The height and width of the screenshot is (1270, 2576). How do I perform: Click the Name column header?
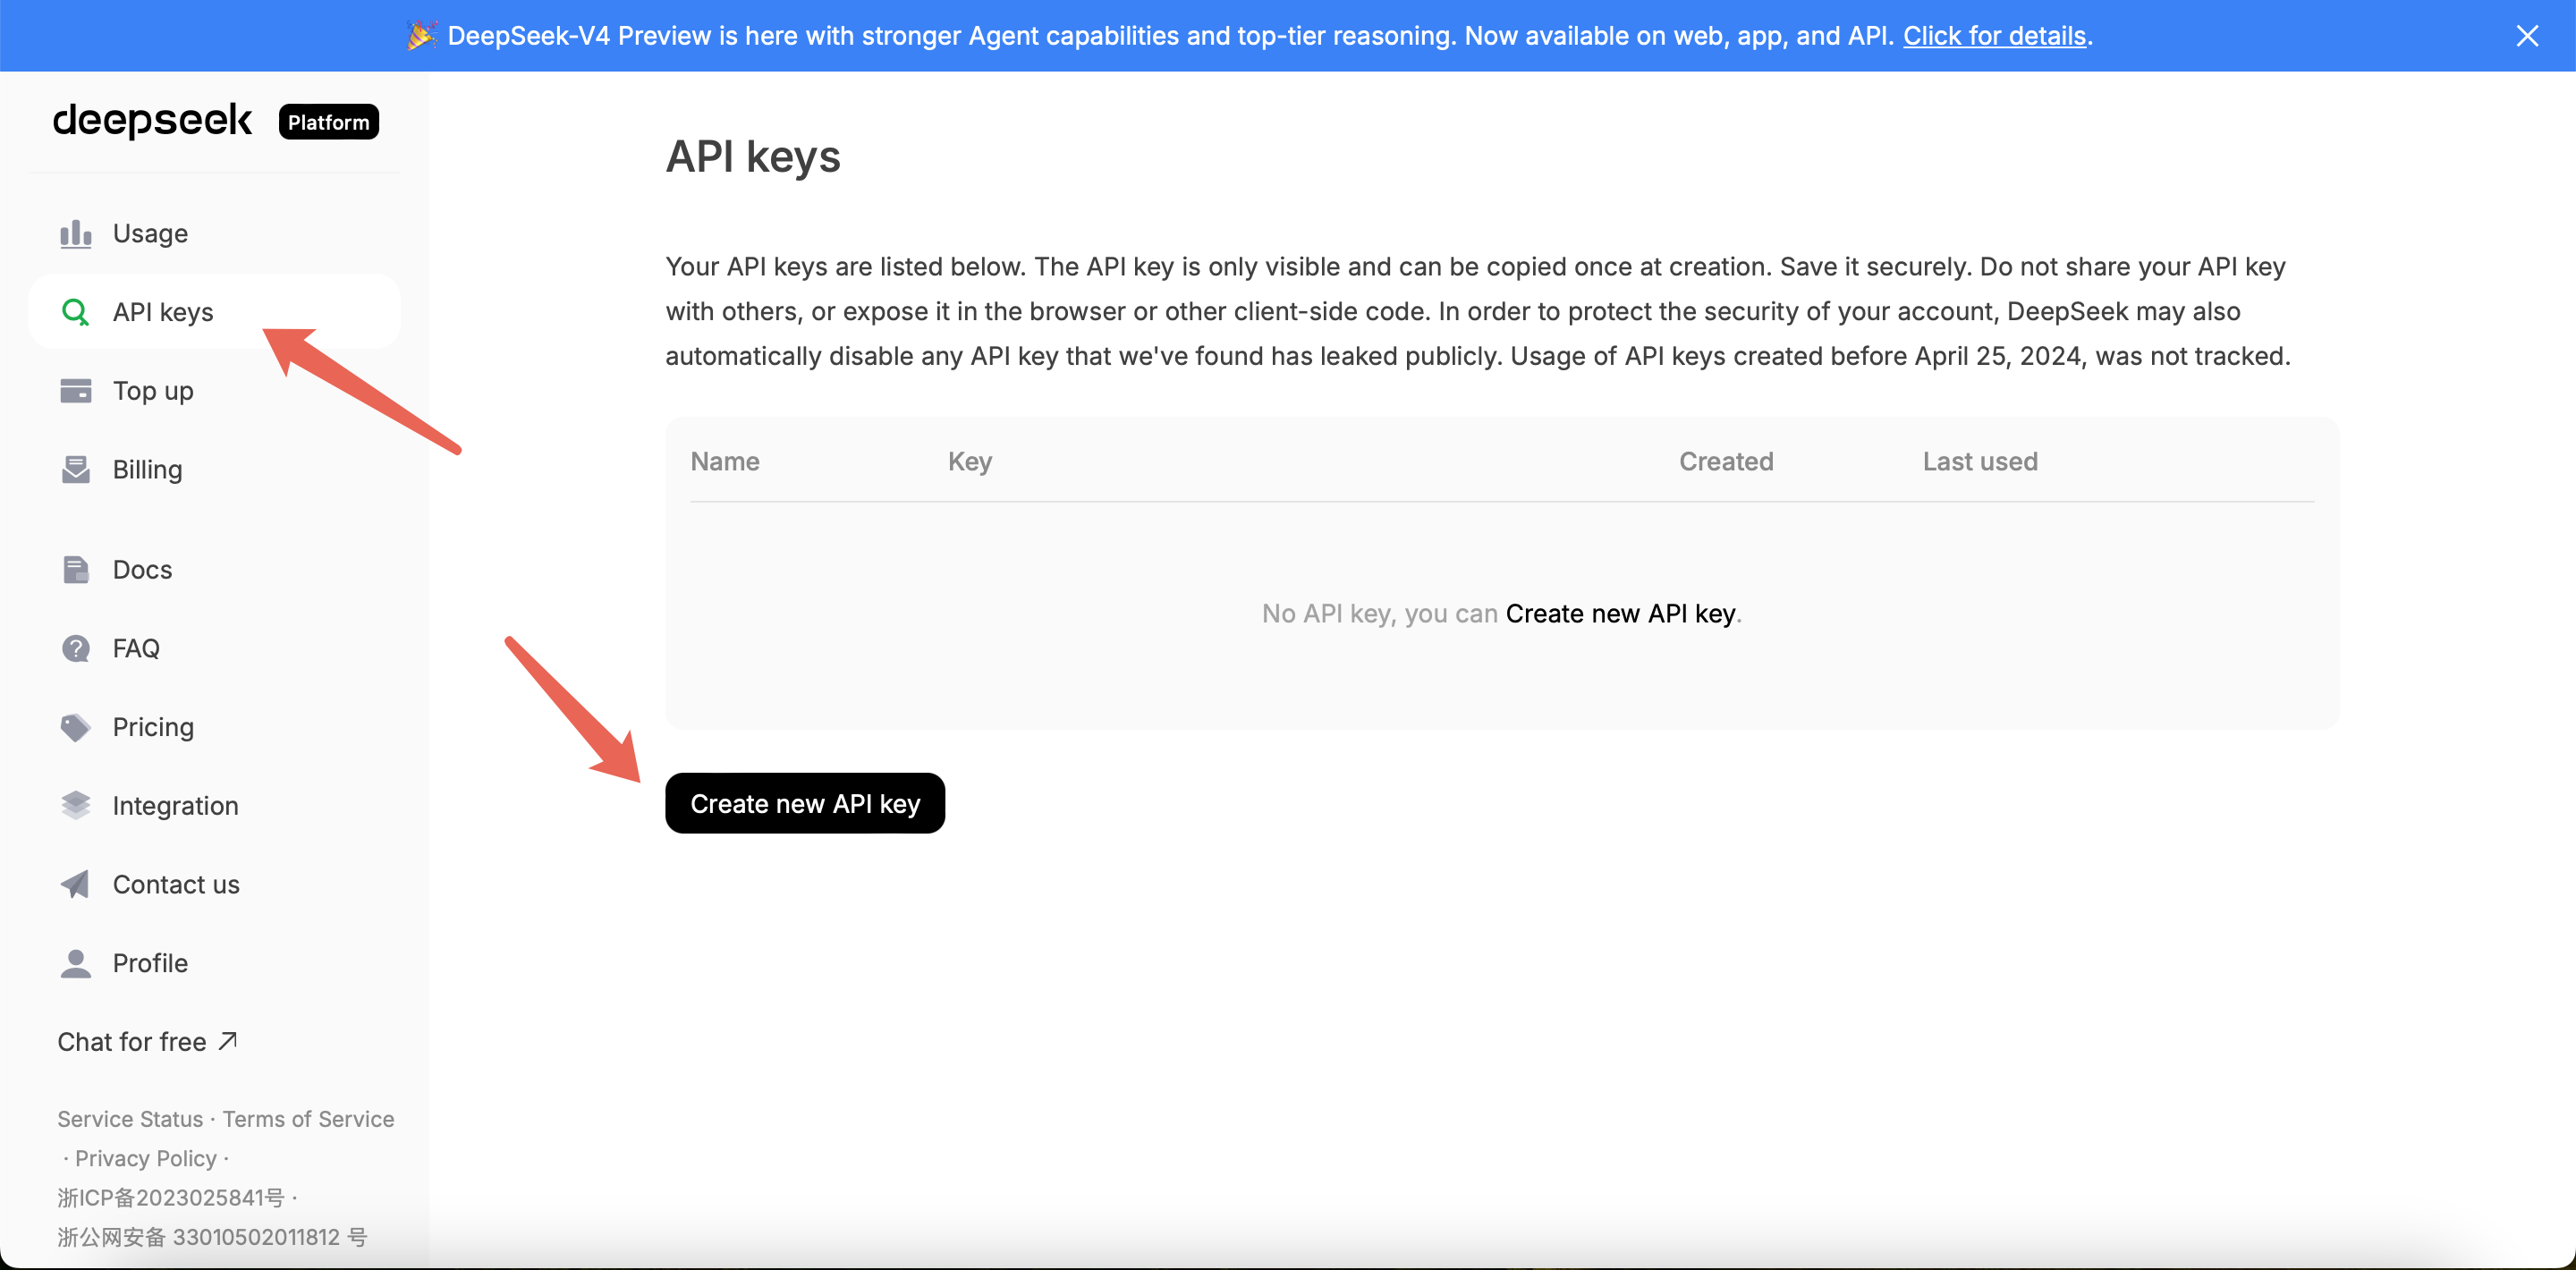725,462
